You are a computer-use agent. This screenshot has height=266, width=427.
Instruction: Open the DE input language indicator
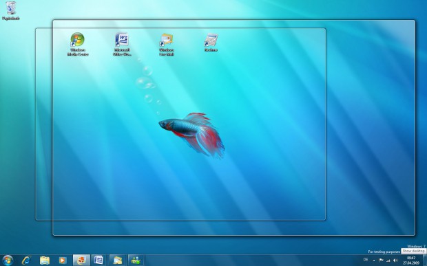(366, 260)
